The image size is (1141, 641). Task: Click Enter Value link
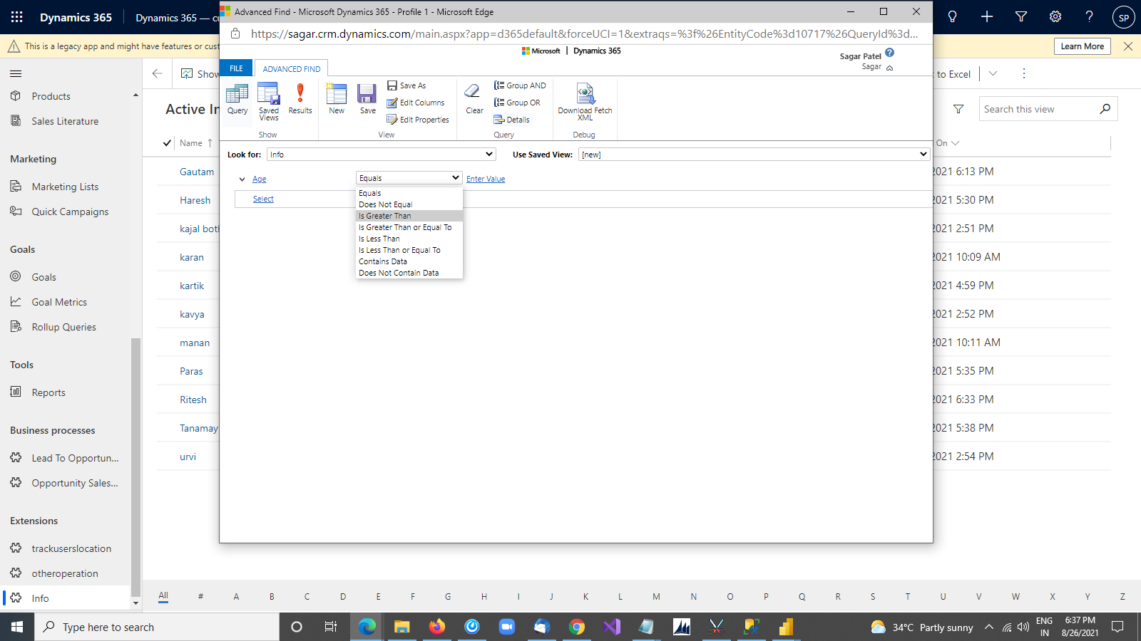(486, 179)
